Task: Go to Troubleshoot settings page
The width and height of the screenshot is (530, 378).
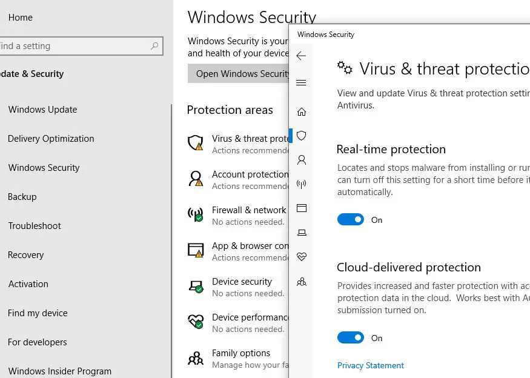Action: [35, 226]
